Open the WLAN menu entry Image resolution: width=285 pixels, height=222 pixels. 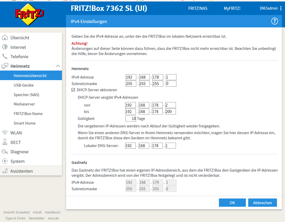point(16,133)
